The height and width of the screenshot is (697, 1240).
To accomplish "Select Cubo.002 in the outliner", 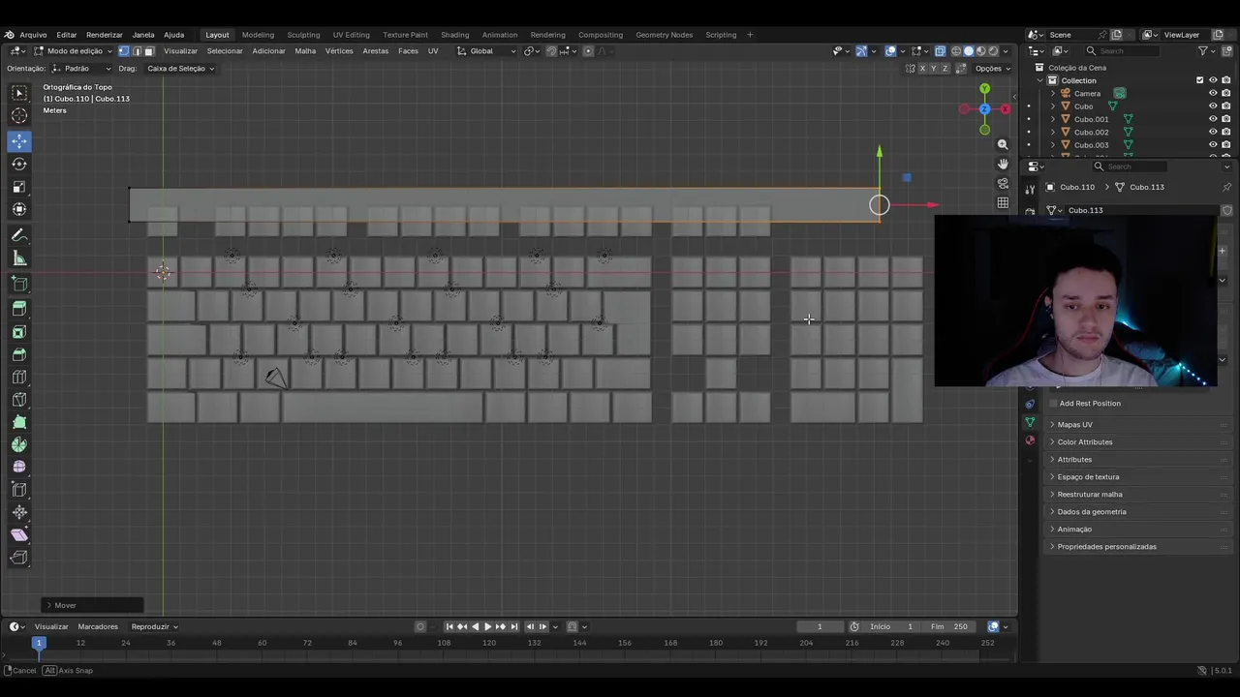I will [x=1091, y=132].
